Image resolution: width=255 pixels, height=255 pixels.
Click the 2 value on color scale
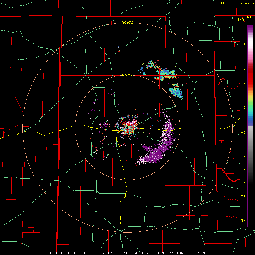click(245, 95)
